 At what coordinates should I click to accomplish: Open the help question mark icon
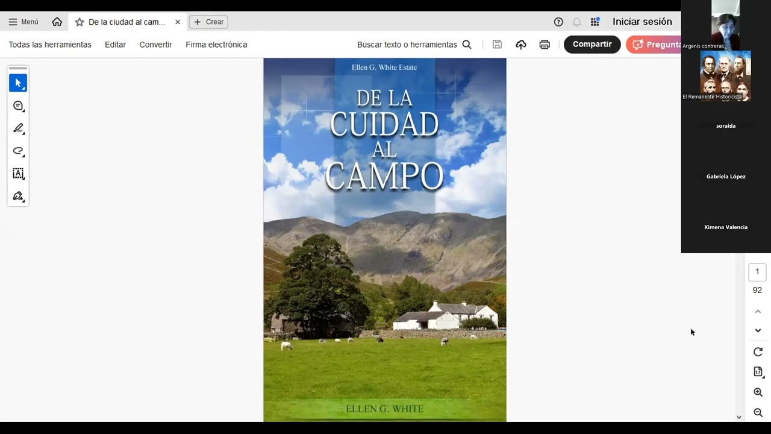pyautogui.click(x=558, y=22)
